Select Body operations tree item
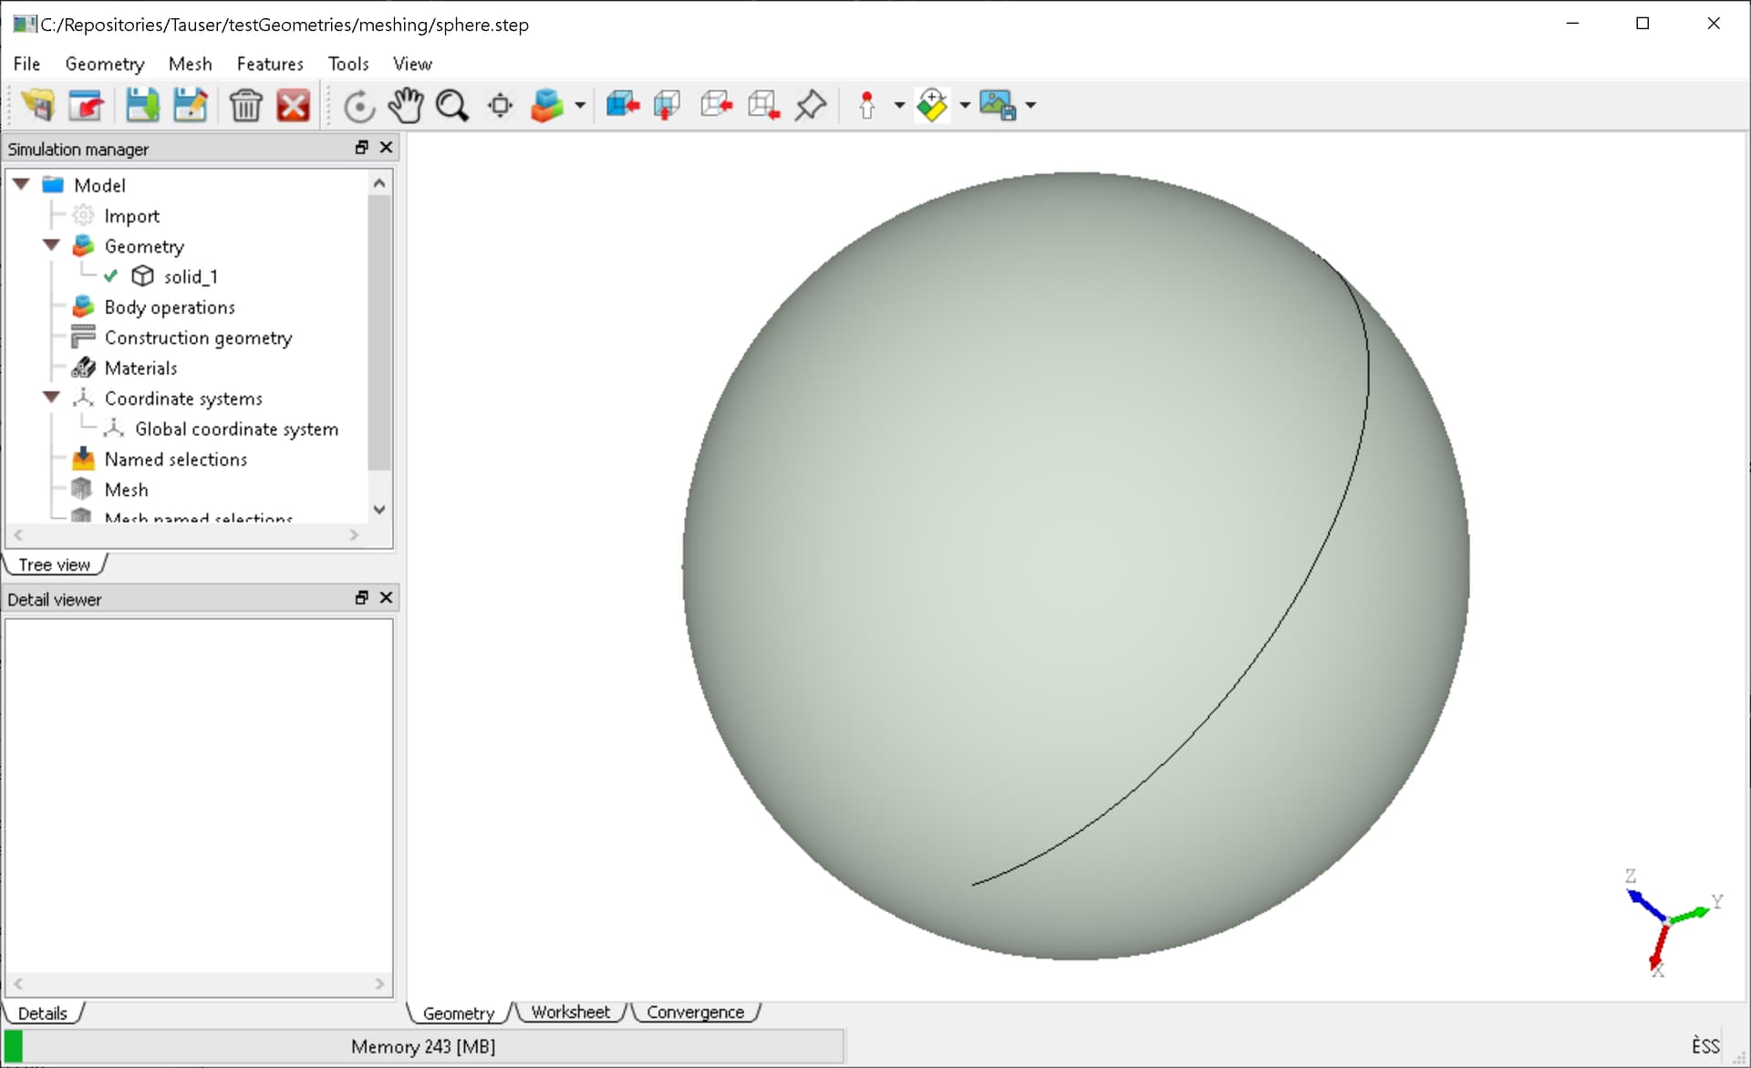 pyautogui.click(x=170, y=307)
